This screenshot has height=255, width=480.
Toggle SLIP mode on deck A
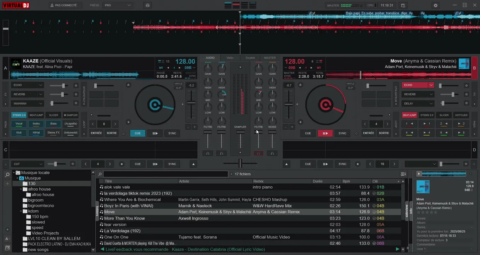178,88
